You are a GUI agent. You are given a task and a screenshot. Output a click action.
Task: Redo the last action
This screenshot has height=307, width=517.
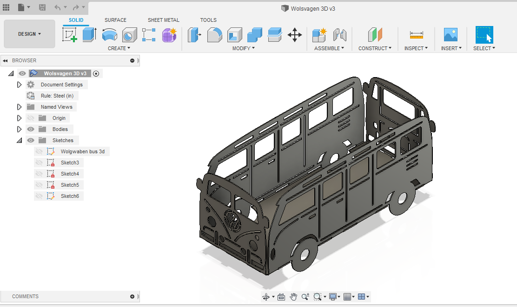click(x=76, y=7)
